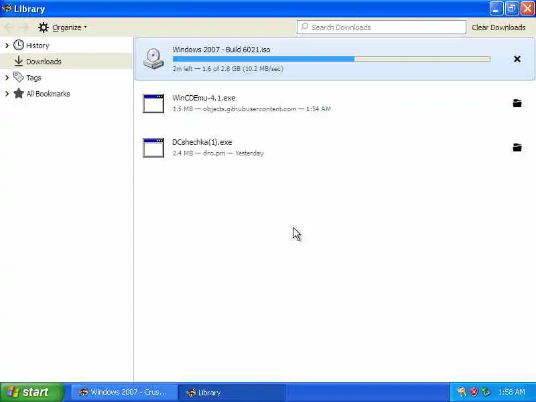The height and width of the screenshot is (402, 536).
Task: Go back with the back arrow
Action: [9, 27]
